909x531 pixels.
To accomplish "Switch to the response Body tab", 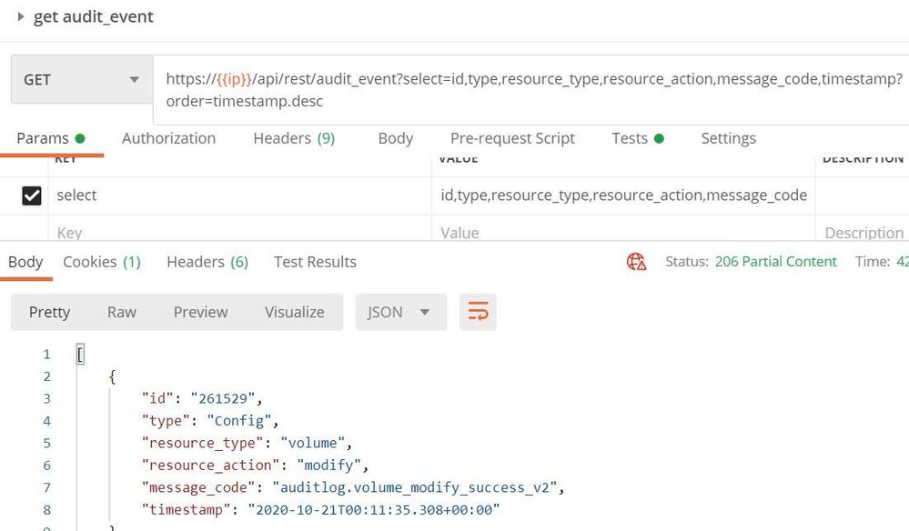I will click(x=25, y=262).
